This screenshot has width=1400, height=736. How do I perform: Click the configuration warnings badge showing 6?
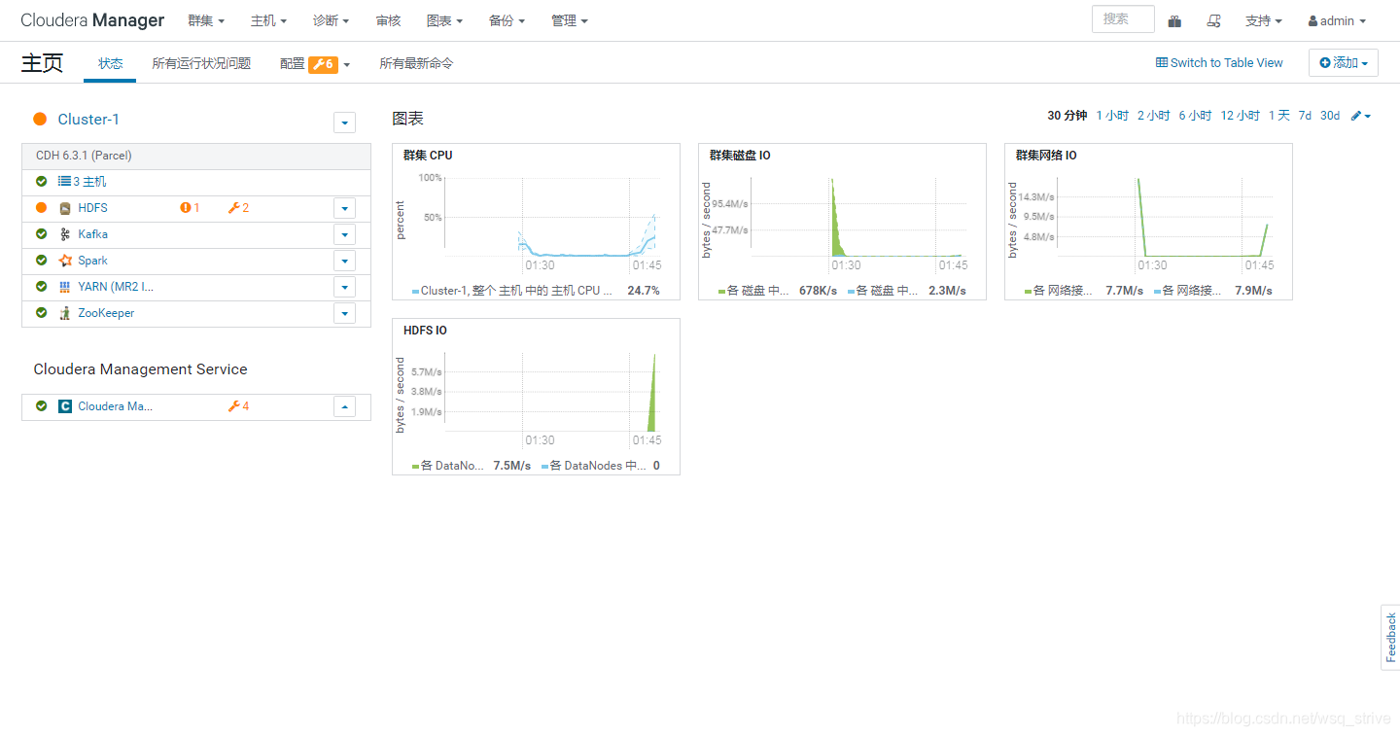tap(323, 64)
